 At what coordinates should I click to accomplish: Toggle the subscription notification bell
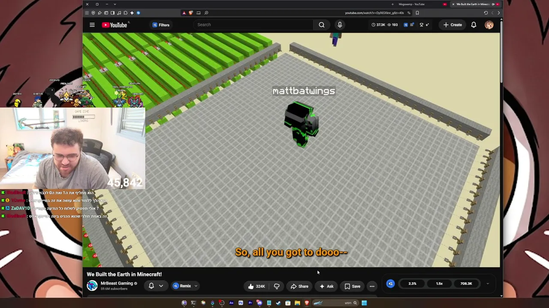point(151,286)
